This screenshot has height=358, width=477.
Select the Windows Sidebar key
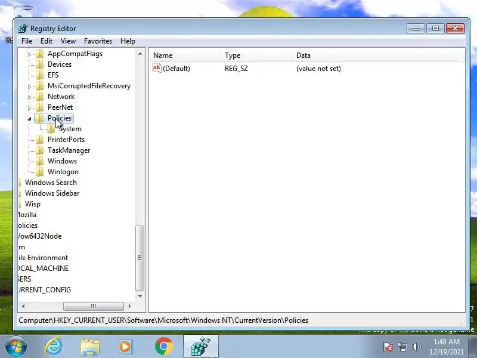click(52, 193)
